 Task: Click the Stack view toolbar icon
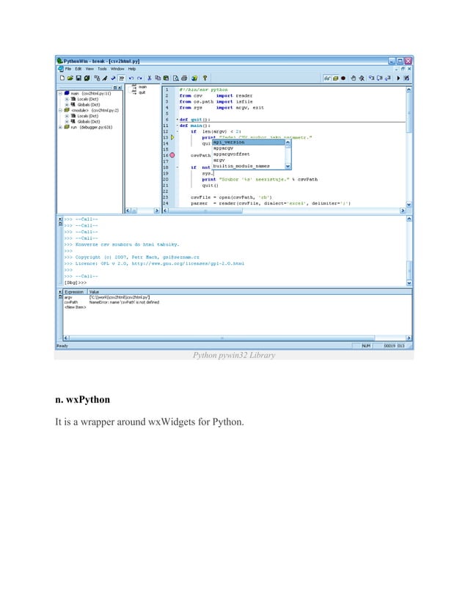(x=335, y=78)
